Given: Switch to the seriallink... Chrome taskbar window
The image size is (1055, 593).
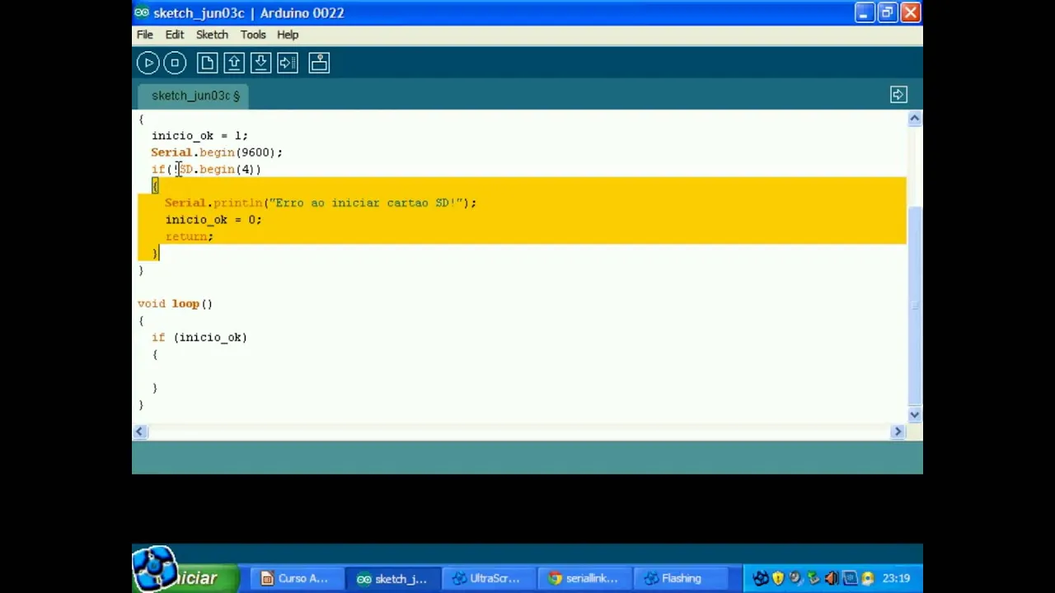Looking at the screenshot, I should point(585,578).
